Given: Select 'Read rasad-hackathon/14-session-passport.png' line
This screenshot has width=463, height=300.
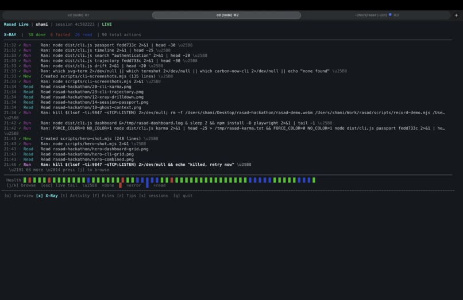Looking at the screenshot, I should (76, 102).
